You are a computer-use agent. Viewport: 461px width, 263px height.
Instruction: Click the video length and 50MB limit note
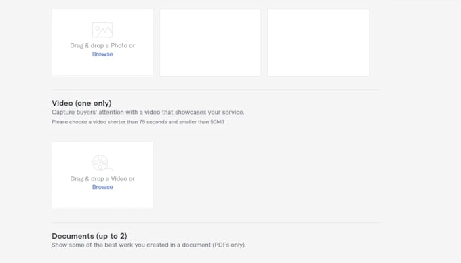pyautogui.click(x=138, y=122)
